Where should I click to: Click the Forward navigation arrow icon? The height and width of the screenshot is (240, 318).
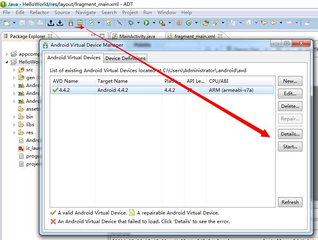pyautogui.click(x=289, y=23)
